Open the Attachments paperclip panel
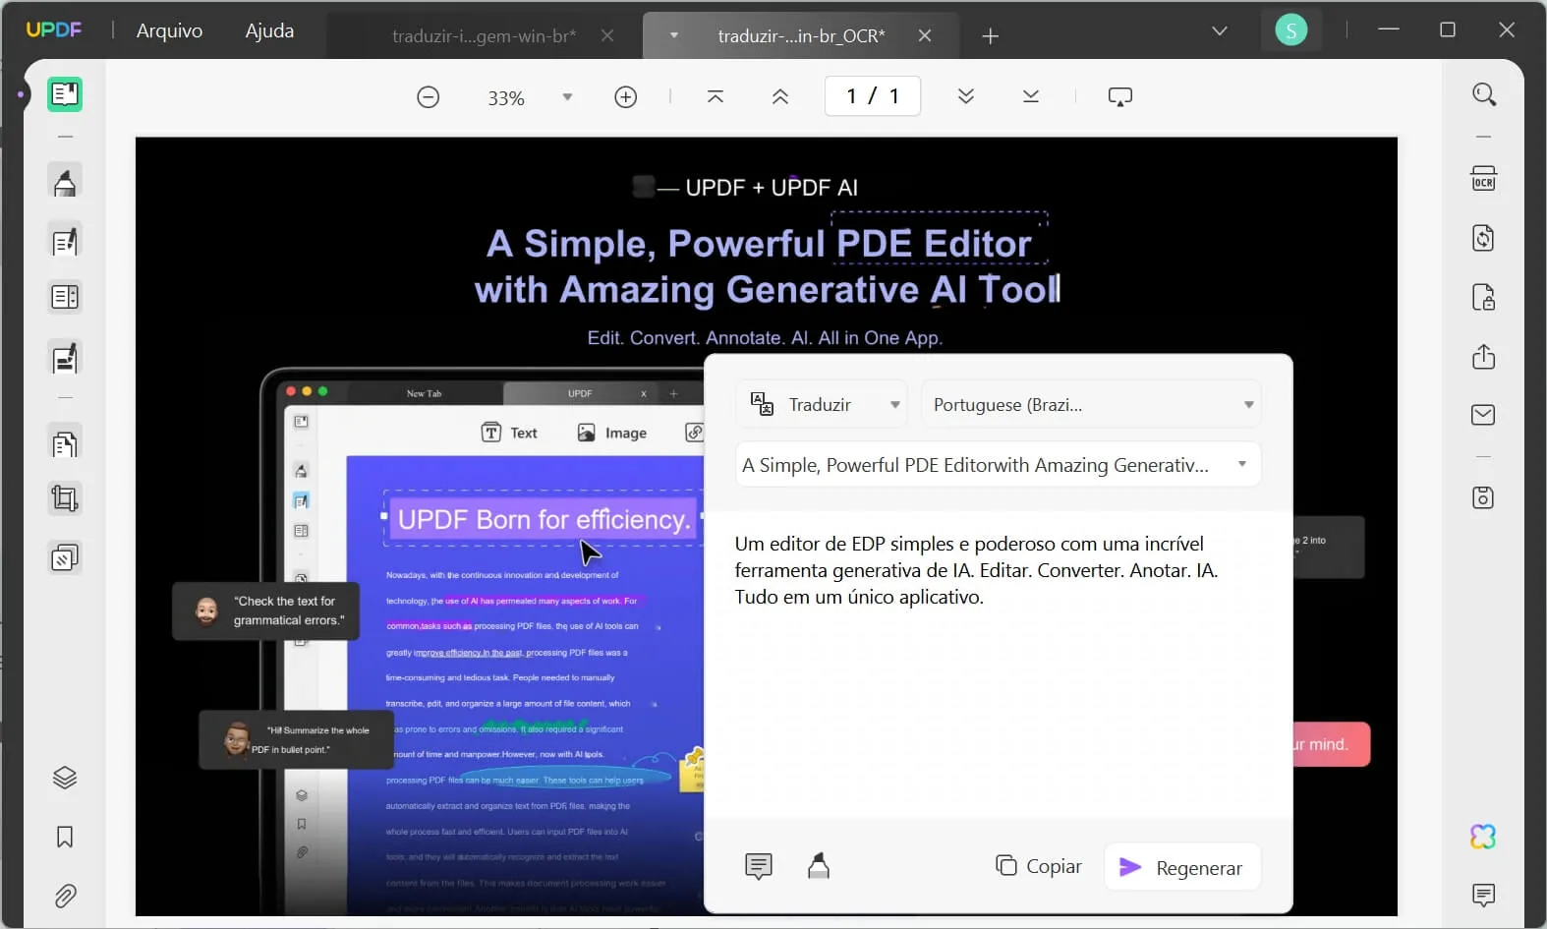1547x929 pixels. (x=65, y=896)
